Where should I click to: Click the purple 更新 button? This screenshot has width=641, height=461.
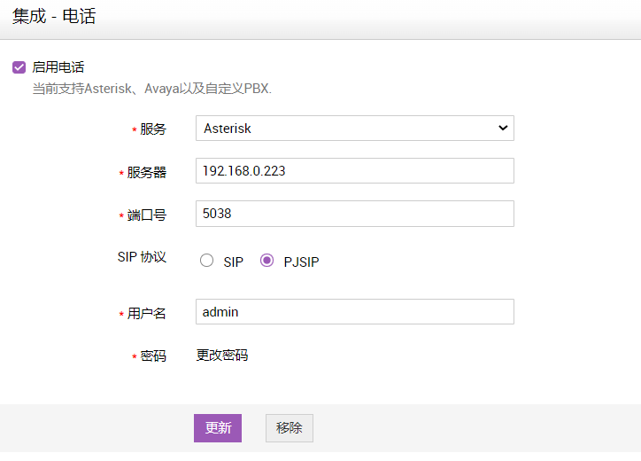pyautogui.click(x=218, y=428)
